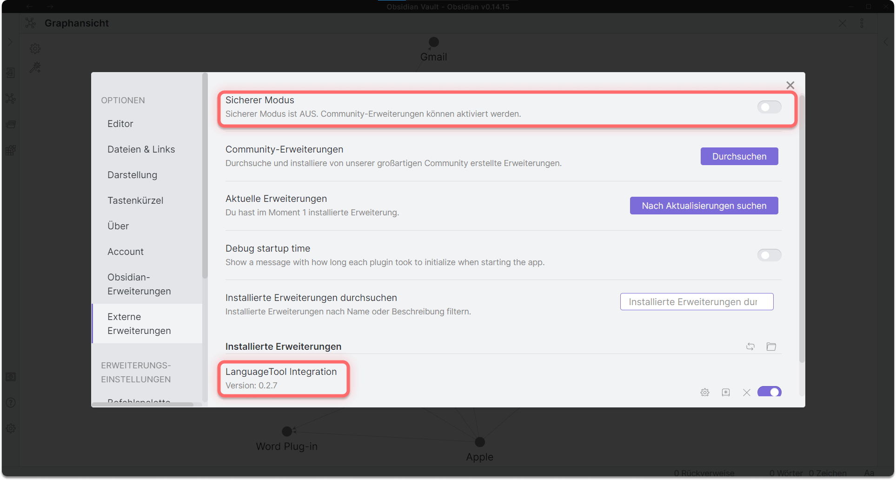
Task: Reload installed plugins with refresh icon
Action: click(x=750, y=347)
